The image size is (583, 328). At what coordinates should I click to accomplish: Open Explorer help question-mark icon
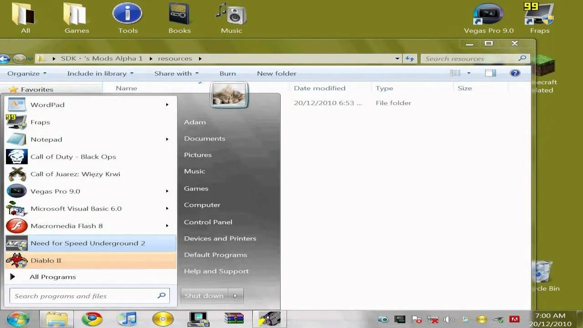pos(515,73)
